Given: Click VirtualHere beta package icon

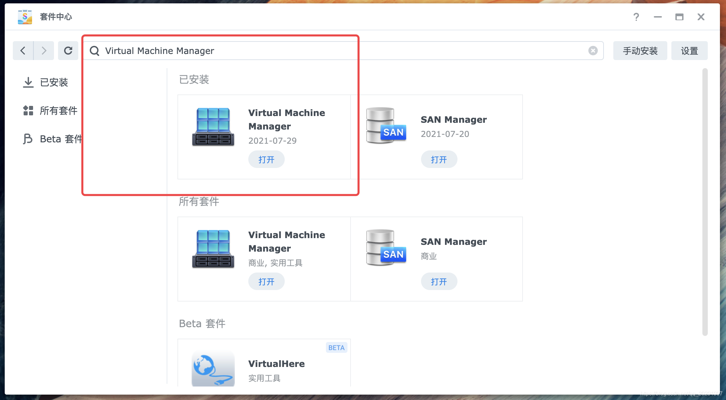Looking at the screenshot, I should (213, 368).
